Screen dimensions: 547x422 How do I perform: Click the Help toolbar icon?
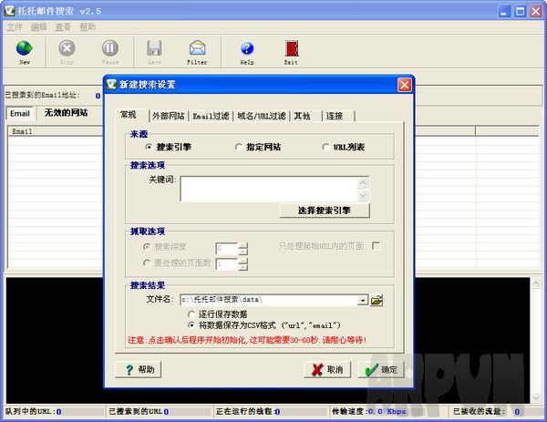(x=246, y=52)
